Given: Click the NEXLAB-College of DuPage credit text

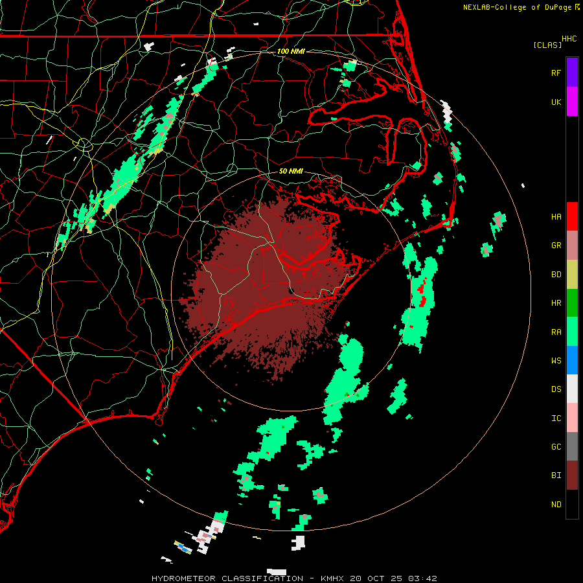Looking at the screenshot, I should tap(517, 7).
